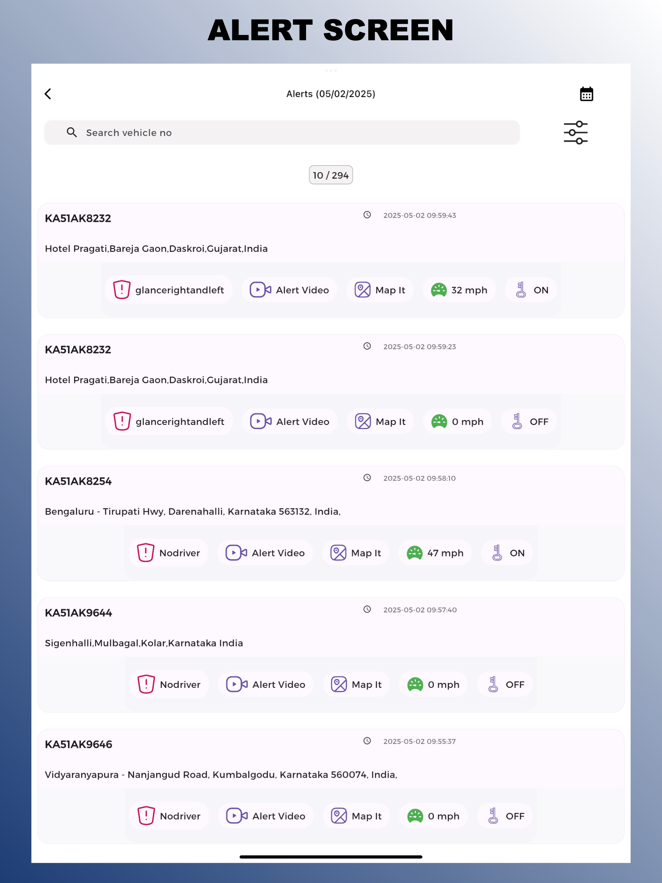Click the 10 / 294 counter badge

(x=331, y=175)
